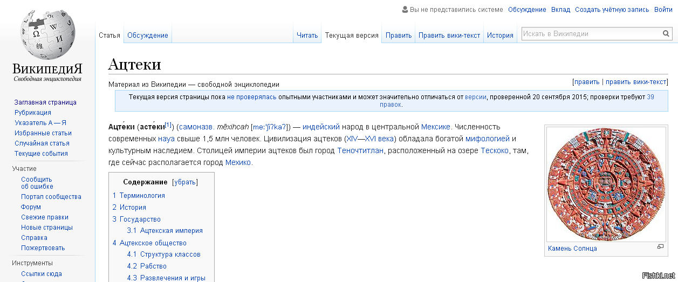Open Справка help link

pos(34,238)
